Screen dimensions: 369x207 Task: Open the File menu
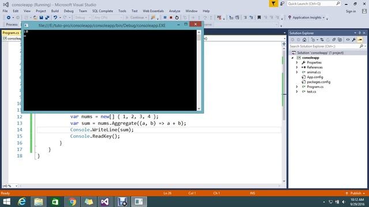coord(5,11)
